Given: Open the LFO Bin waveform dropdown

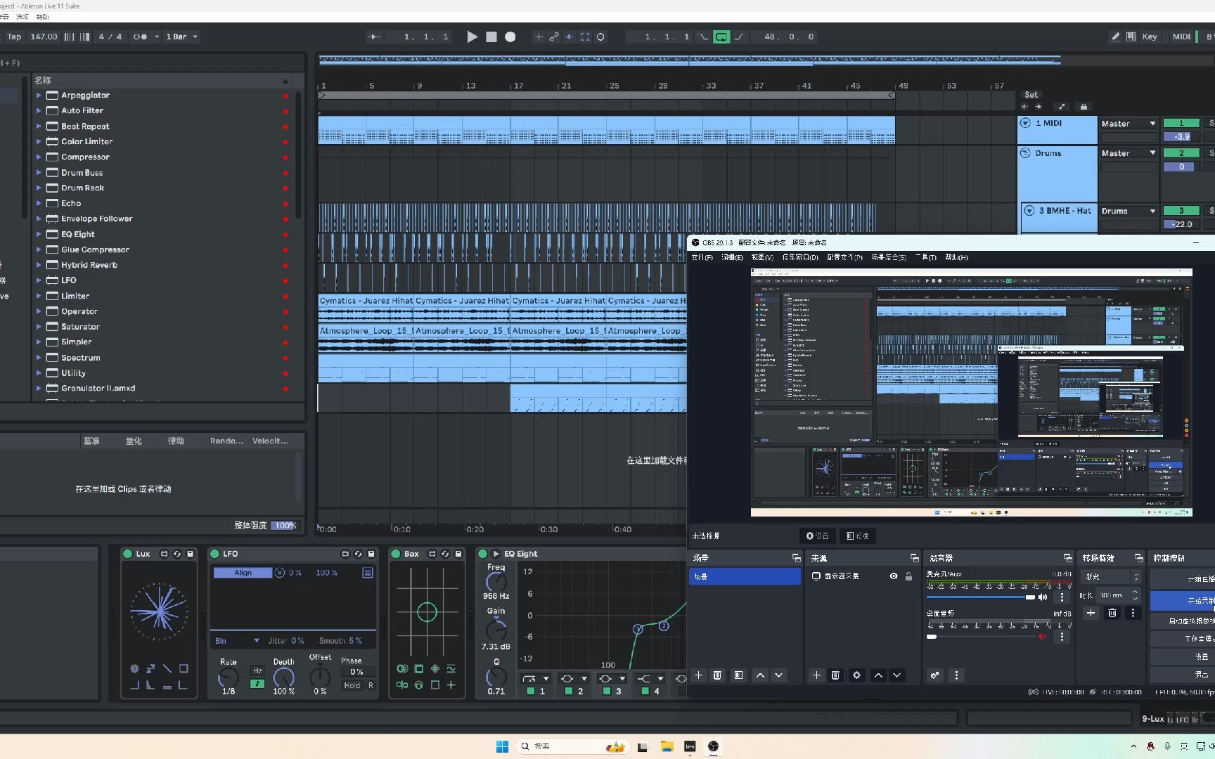Looking at the screenshot, I should point(237,641).
